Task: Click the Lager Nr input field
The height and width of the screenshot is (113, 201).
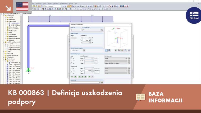Action: [x=76, y=30]
